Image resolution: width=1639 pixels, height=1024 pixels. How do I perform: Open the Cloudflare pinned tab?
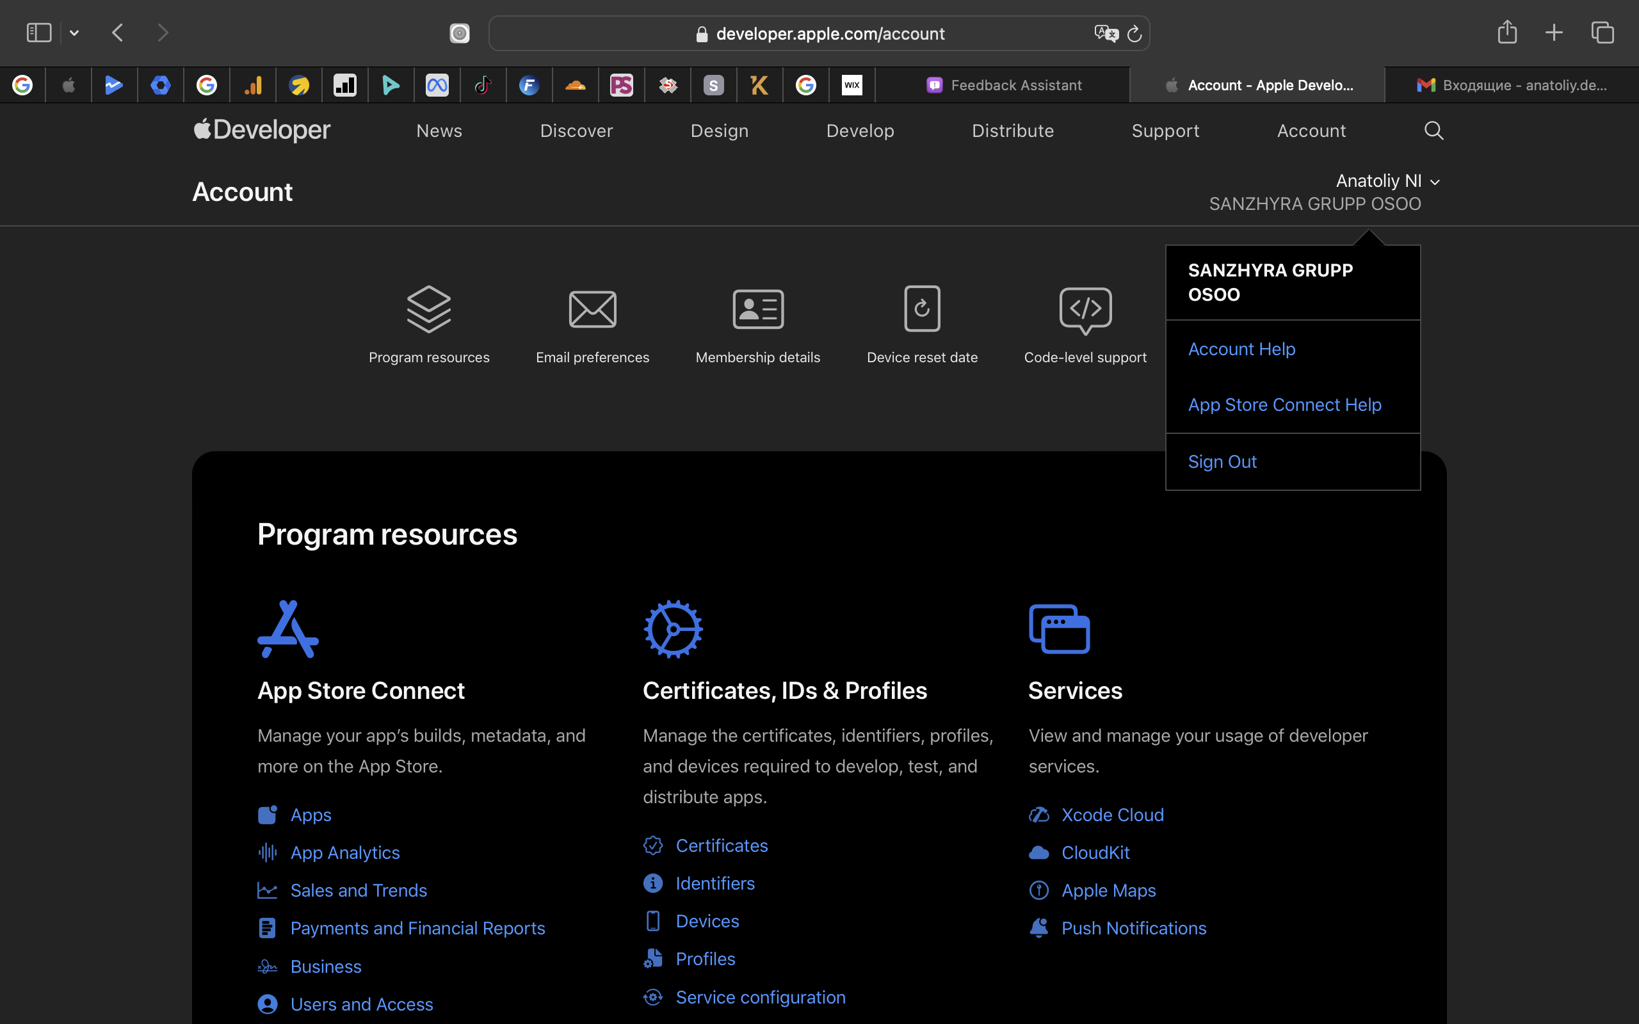pyautogui.click(x=575, y=85)
